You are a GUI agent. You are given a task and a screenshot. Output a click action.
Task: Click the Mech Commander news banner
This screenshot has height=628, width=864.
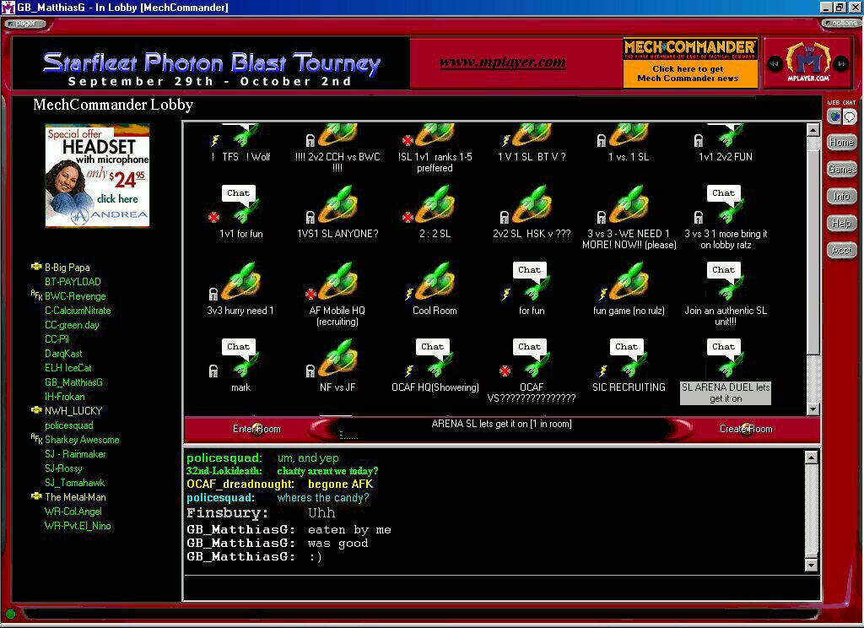coord(690,62)
